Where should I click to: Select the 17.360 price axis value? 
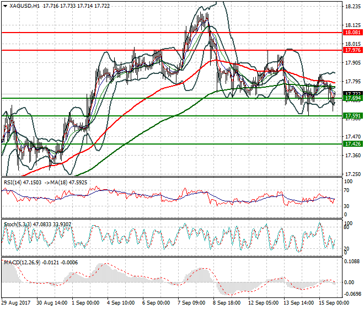click(353, 156)
